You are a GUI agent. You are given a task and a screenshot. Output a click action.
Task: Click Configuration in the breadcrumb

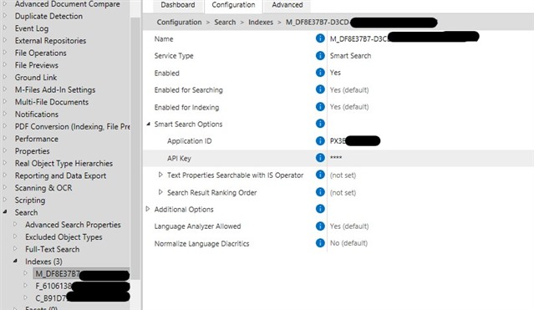click(179, 22)
